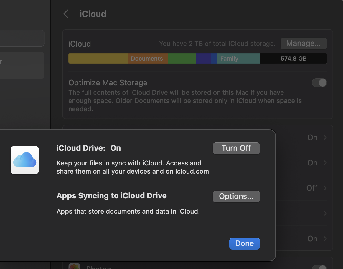Click the 574.8 GB free space segment
This screenshot has height=269, width=343.
pyautogui.click(x=293, y=59)
